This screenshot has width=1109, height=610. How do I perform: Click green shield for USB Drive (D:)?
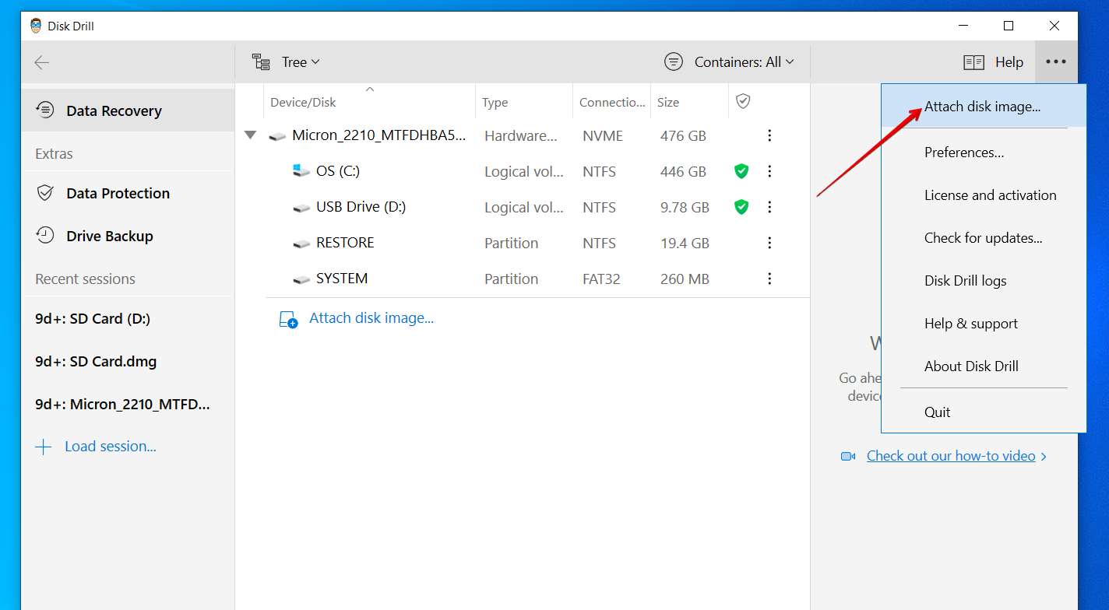point(741,207)
